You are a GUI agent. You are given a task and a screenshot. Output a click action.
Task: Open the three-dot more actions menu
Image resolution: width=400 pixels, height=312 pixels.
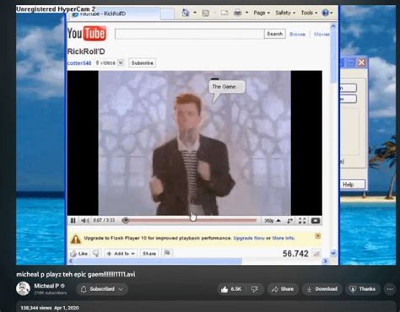click(389, 289)
